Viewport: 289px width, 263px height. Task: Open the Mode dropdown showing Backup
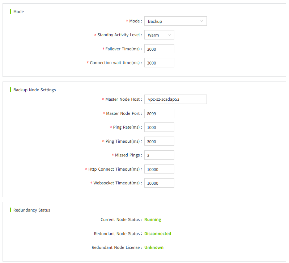click(x=175, y=21)
